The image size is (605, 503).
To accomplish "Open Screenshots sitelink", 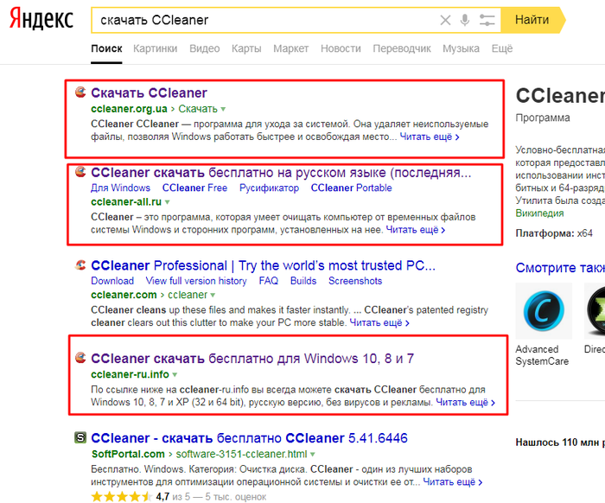I will click(x=355, y=281).
